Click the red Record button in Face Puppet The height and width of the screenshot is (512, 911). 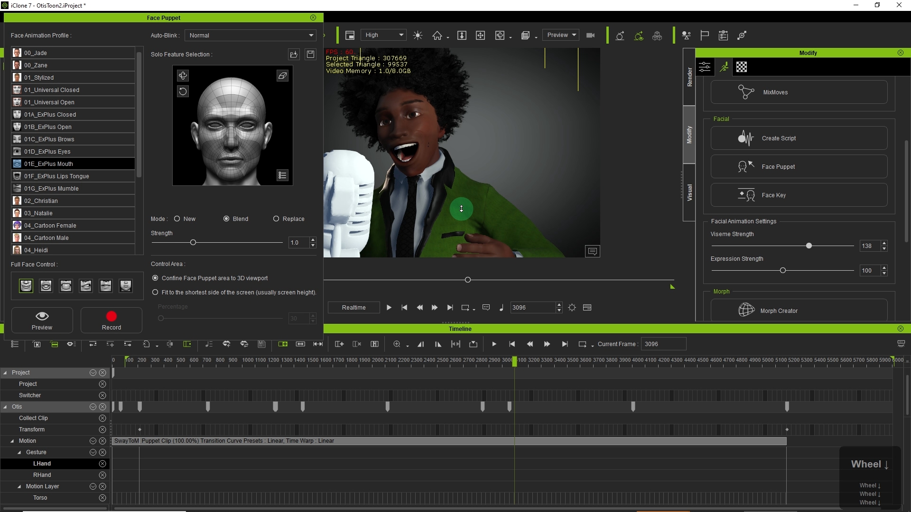click(x=111, y=320)
